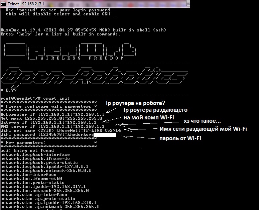Click 'network.loopback.proto=static' line
This screenshot has width=259, height=210.
click(x=39, y=163)
